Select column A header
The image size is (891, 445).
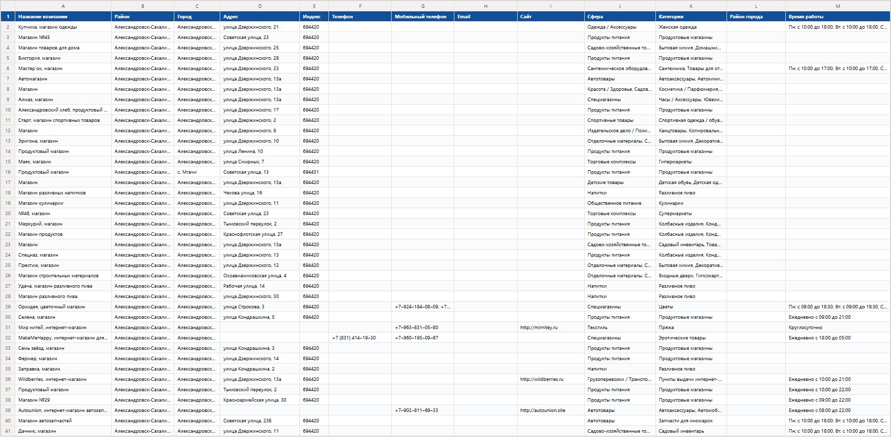pyautogui.click(x=63, y=6)
